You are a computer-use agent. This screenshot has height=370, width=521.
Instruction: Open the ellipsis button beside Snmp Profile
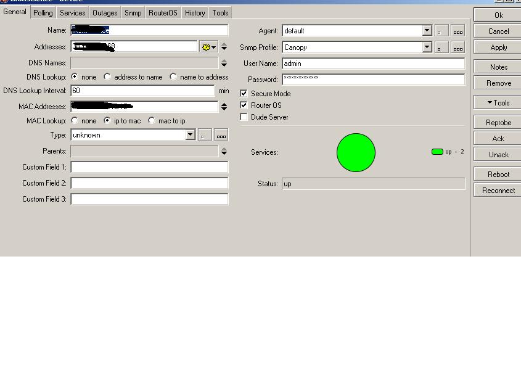(458, 47)
